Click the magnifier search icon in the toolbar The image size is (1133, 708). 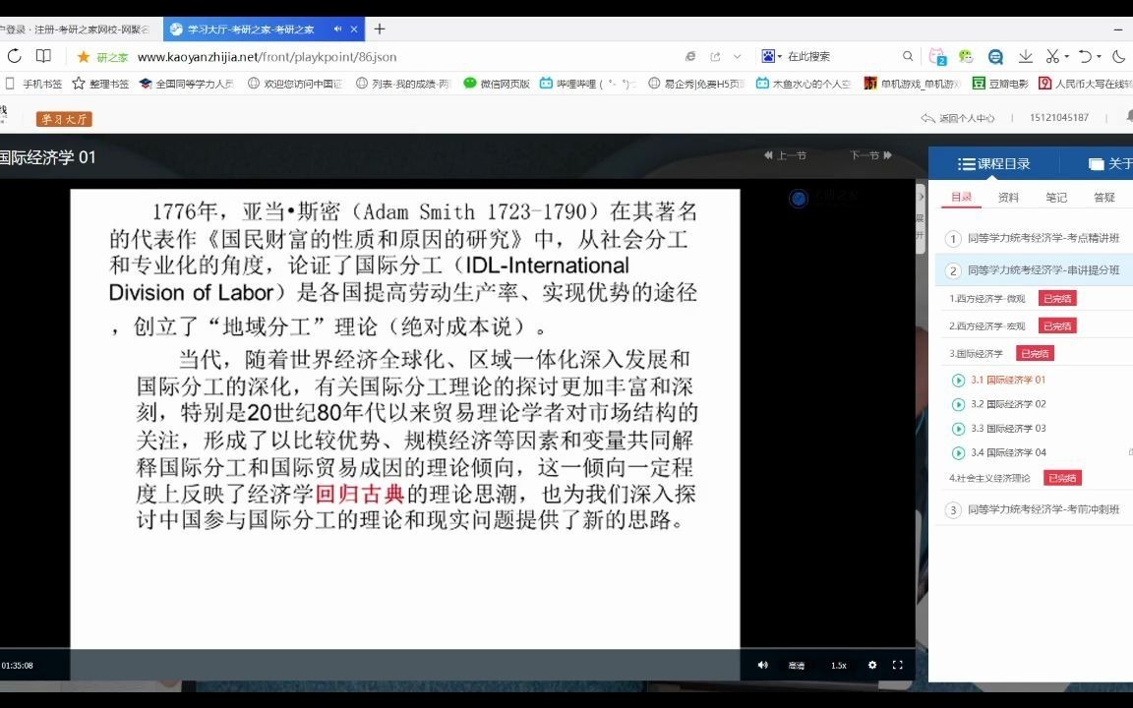point(908,56)
